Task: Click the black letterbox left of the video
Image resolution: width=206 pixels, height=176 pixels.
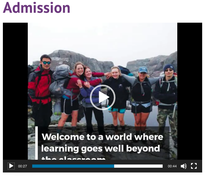Action: click(x=15, y=91)
